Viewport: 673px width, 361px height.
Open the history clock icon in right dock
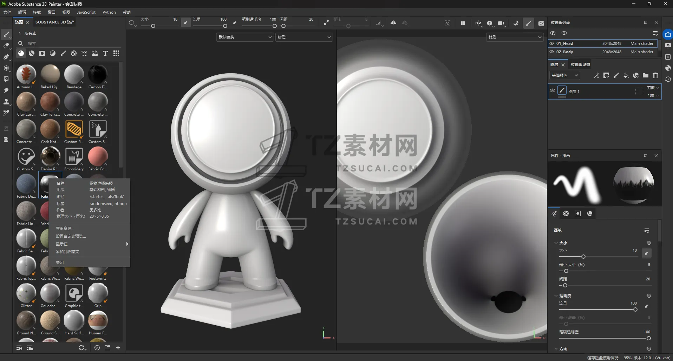point(668,79)
